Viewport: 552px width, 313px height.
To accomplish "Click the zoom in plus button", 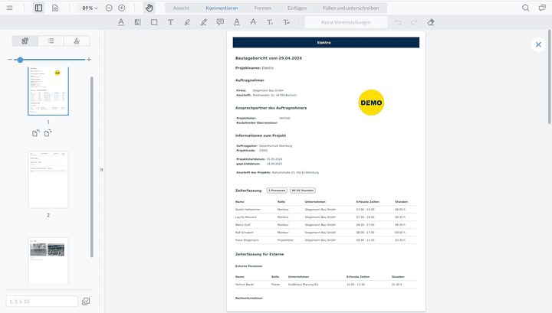I will pos(121,8).
